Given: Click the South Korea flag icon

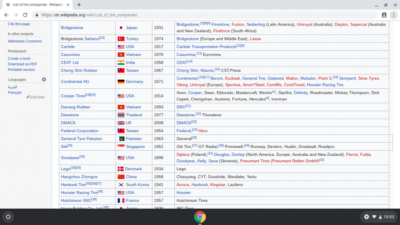Looking at the screenshot, I should coord(121,185).
